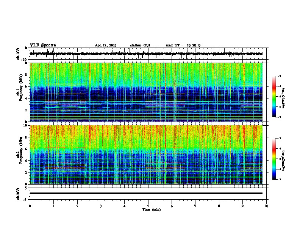Click time axis tick label "4"
Image resolution: width=300 pixels, height=231 pixels.
(x=125, y=206)
